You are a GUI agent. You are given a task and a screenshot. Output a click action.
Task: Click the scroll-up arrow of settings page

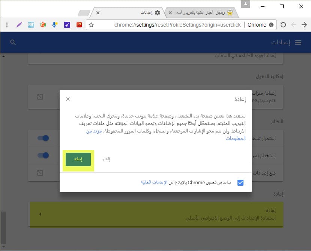pos(4,56)
